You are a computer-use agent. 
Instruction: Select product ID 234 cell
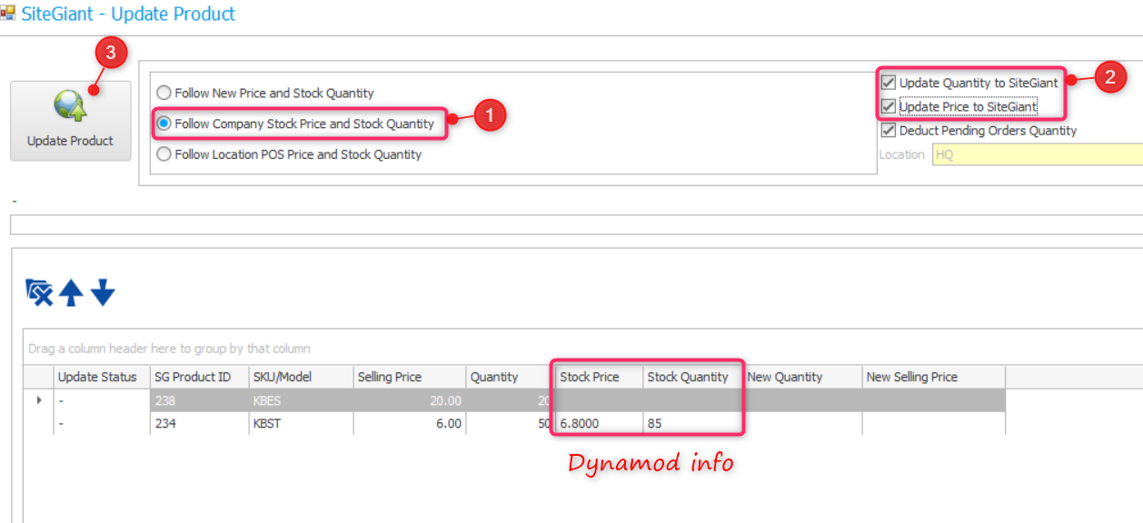point(199,423)
